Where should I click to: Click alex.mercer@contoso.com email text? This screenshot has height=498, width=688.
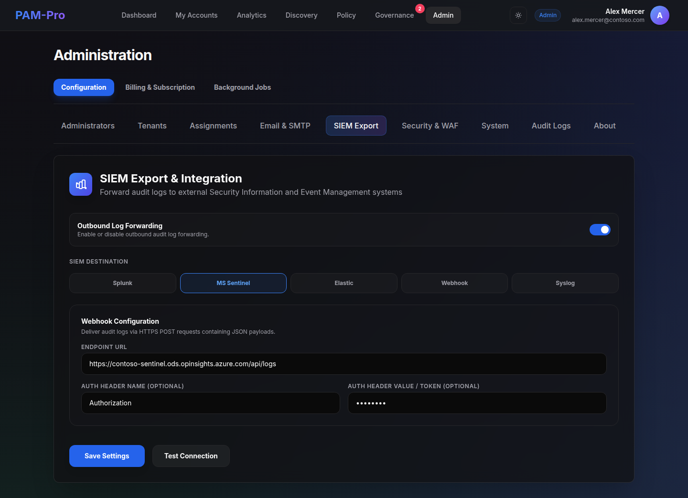point(608,20)
